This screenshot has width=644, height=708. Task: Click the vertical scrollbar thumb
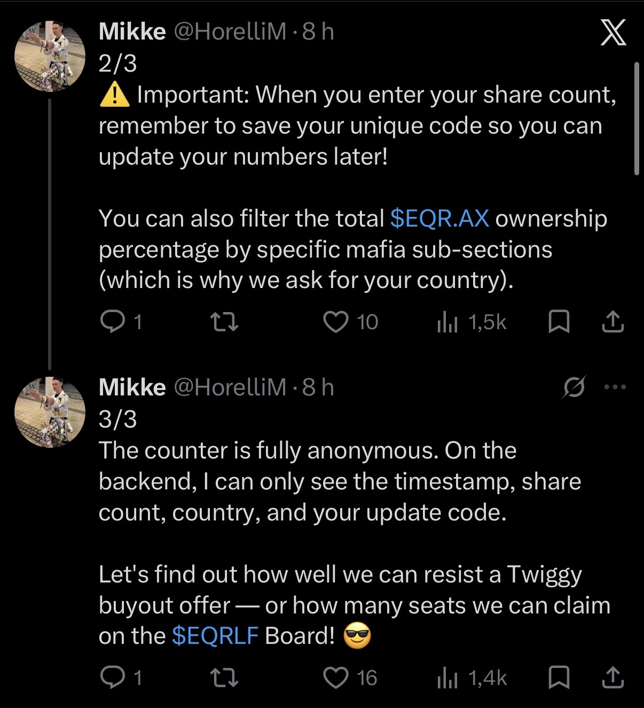[x=636, y=119]
